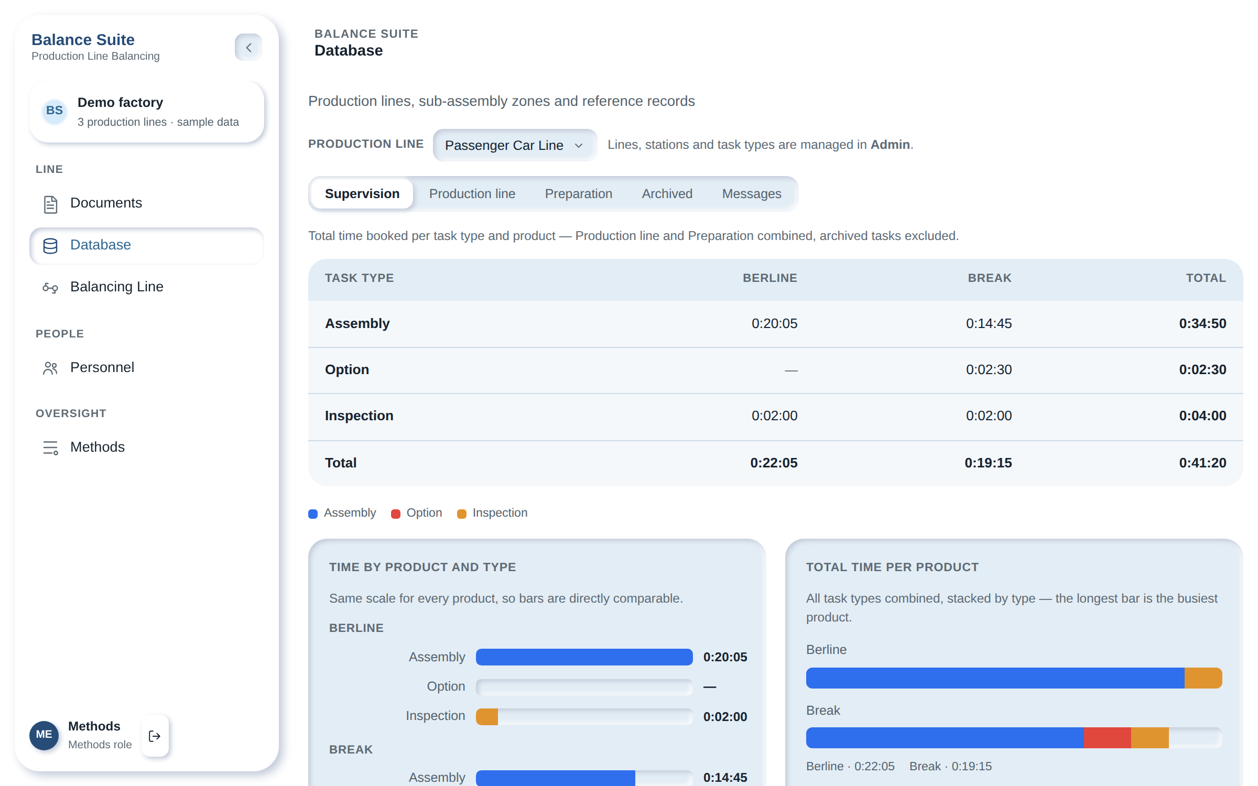Click the Assembly row label
Screen dimensions: 1258x786
(357, 324)
